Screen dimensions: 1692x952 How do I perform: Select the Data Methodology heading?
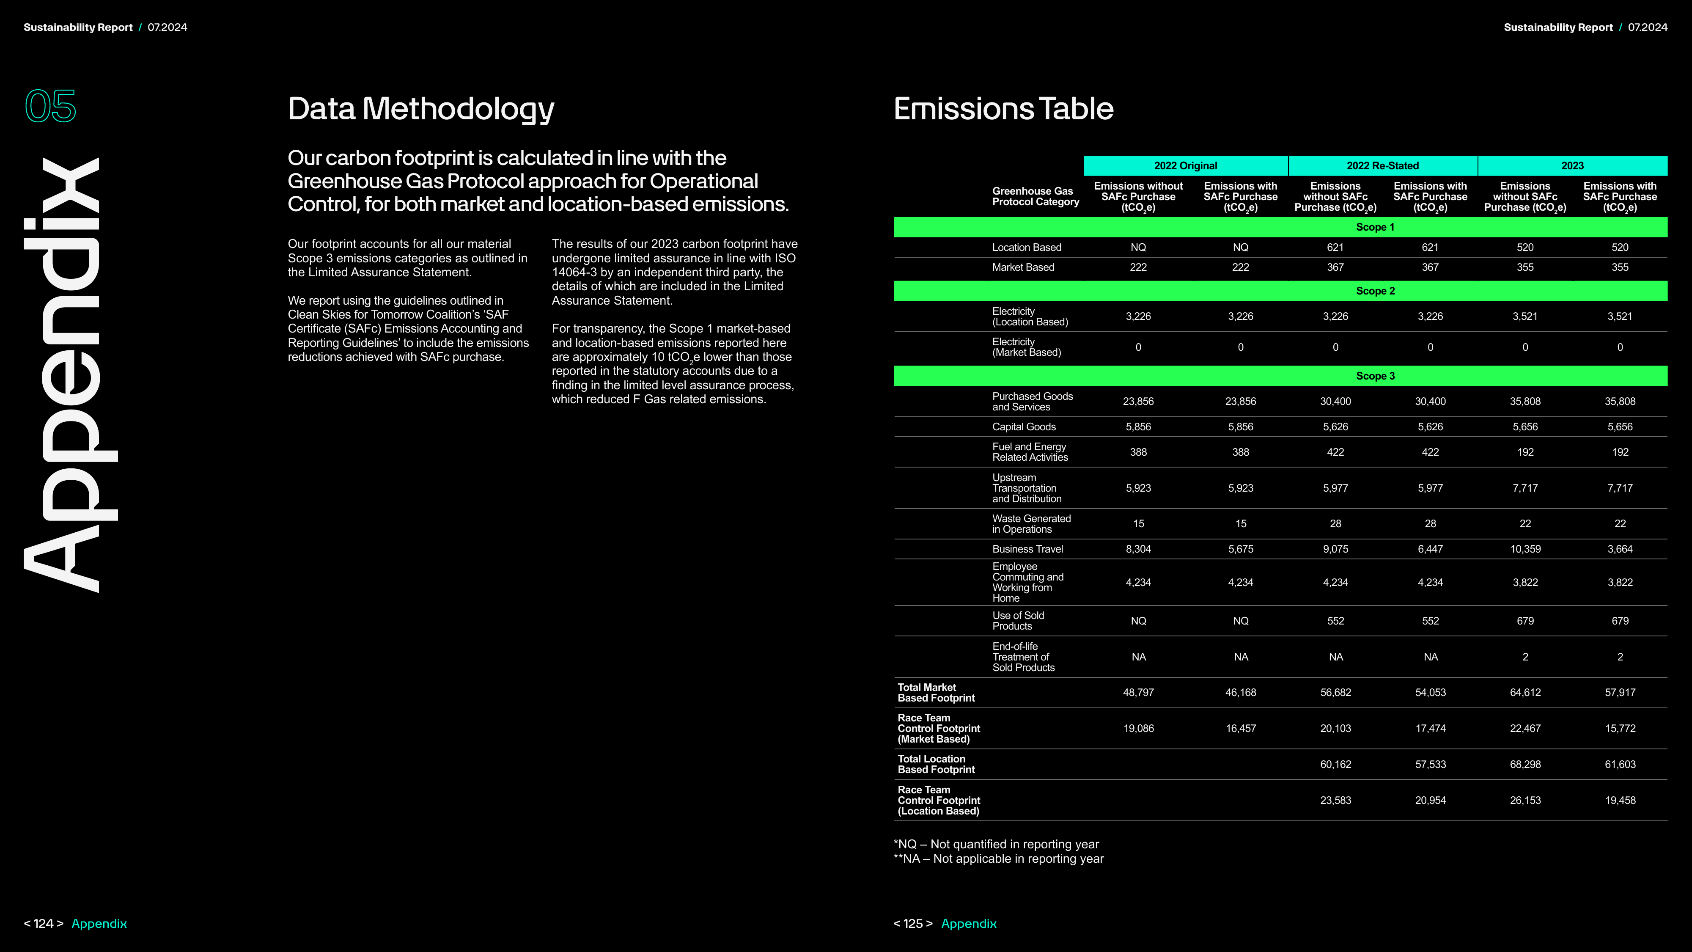click(421, 109)
